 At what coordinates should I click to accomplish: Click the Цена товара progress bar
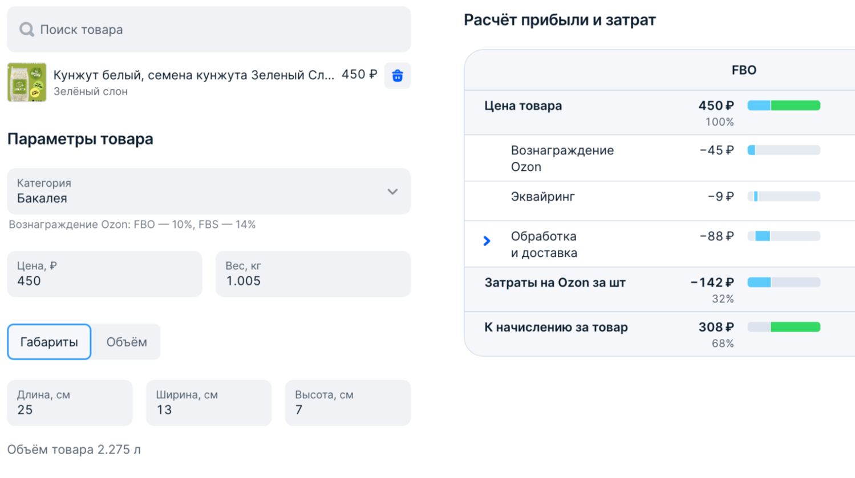784,105
